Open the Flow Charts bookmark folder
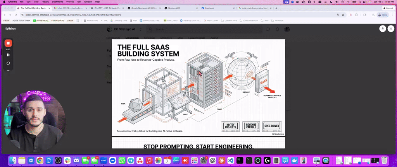 coord(171,20)
